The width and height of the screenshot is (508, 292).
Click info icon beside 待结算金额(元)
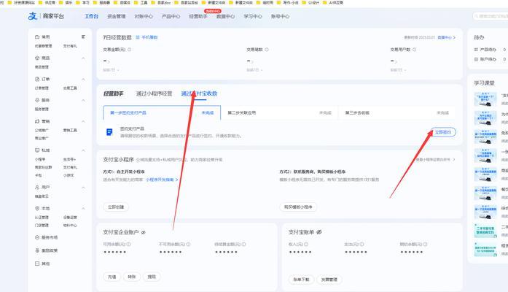(244, 244)
